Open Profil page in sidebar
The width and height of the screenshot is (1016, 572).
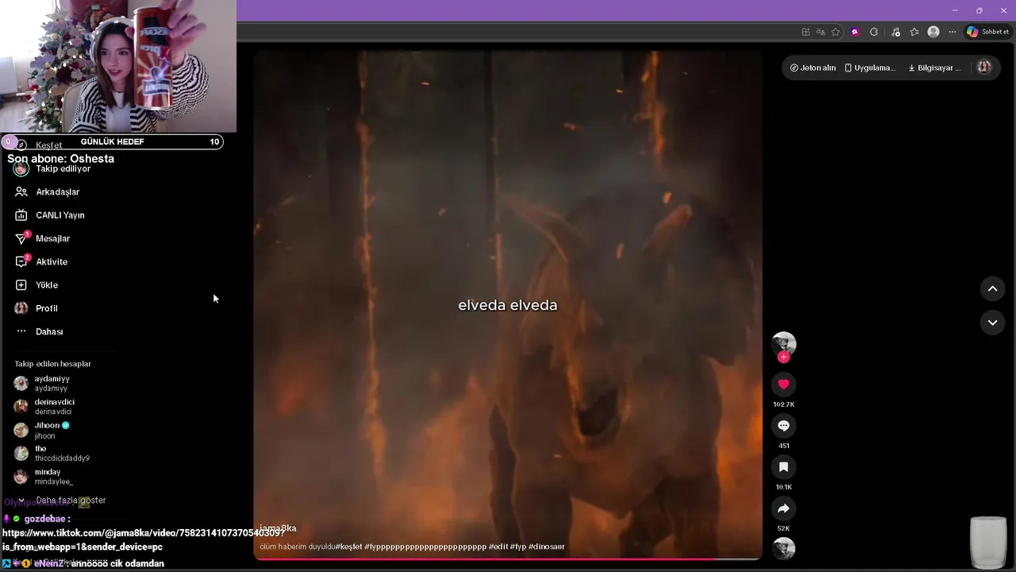[x=46, y=308]
